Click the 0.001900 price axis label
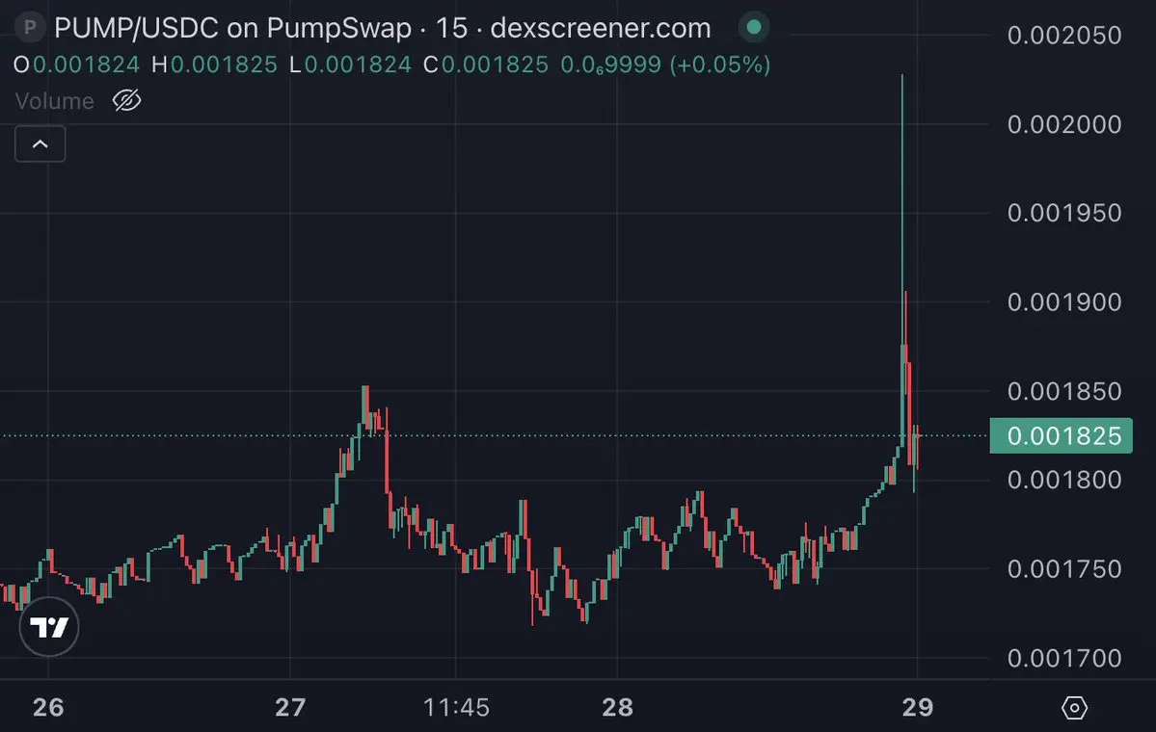Viewport: 1156px width, 732px height. click(x=1063, y=301)
